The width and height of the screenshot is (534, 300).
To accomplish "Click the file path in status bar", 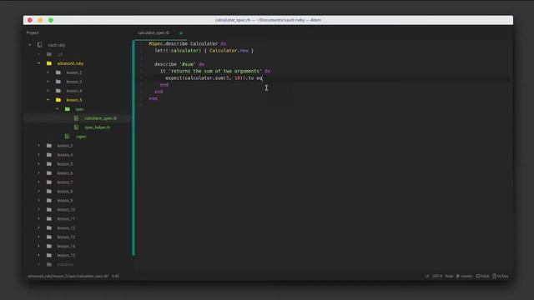I will pyautogui.click(x=68, y=276).
